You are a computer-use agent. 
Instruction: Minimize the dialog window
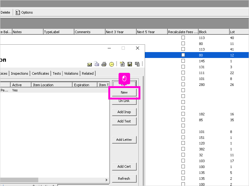click(109, 48)
